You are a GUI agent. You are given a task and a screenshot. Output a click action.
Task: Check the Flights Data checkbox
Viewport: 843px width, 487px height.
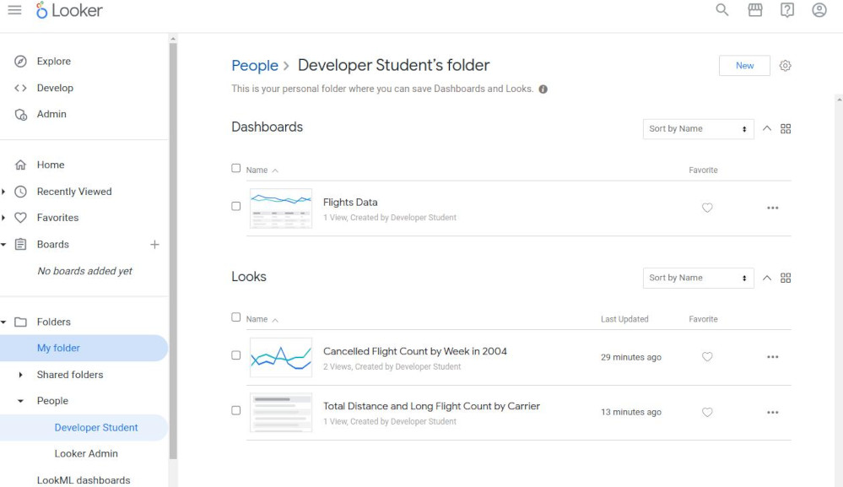236,207
